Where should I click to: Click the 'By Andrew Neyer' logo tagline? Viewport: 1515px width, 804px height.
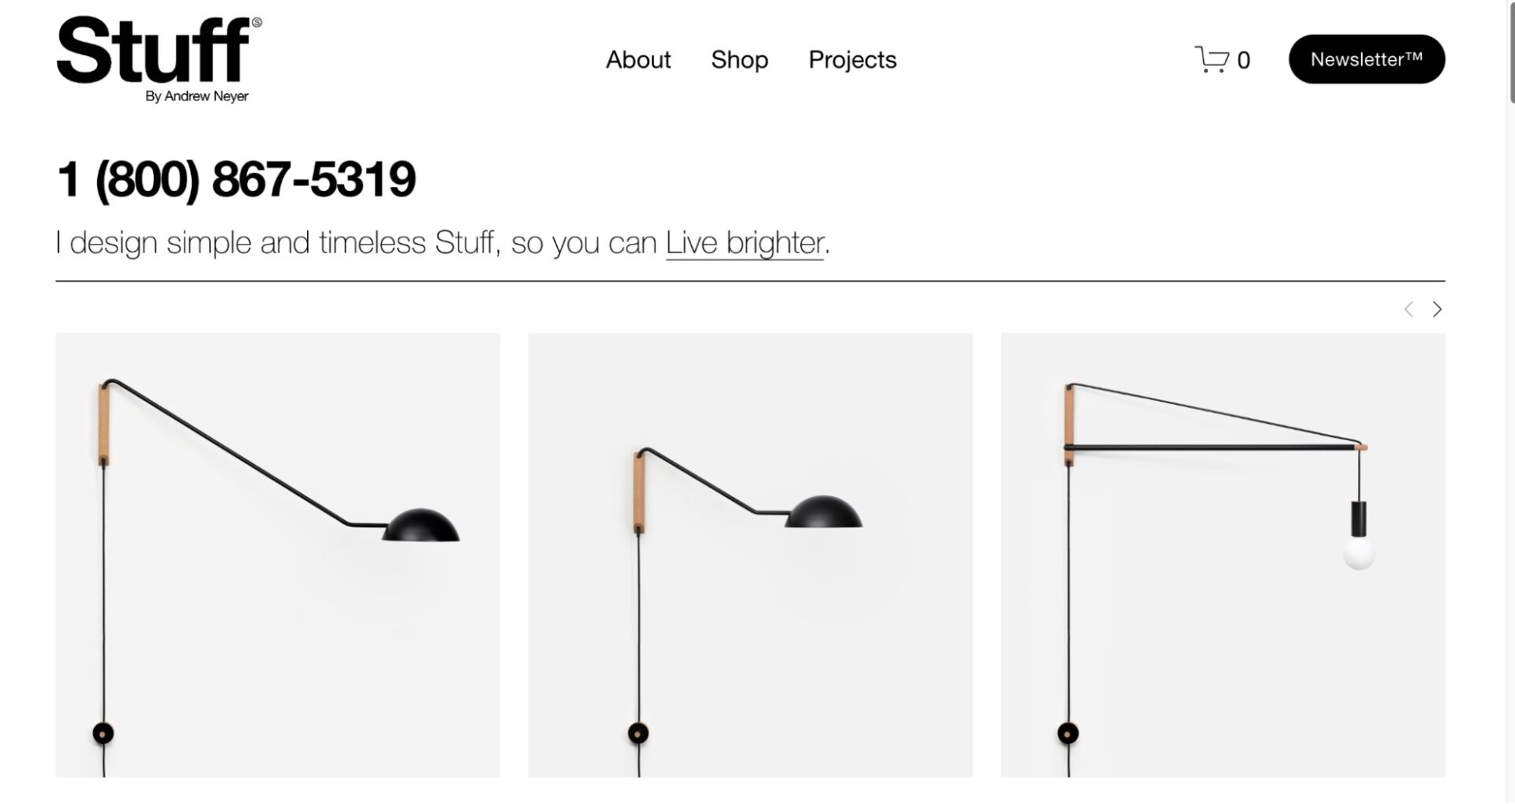point(198,95)
